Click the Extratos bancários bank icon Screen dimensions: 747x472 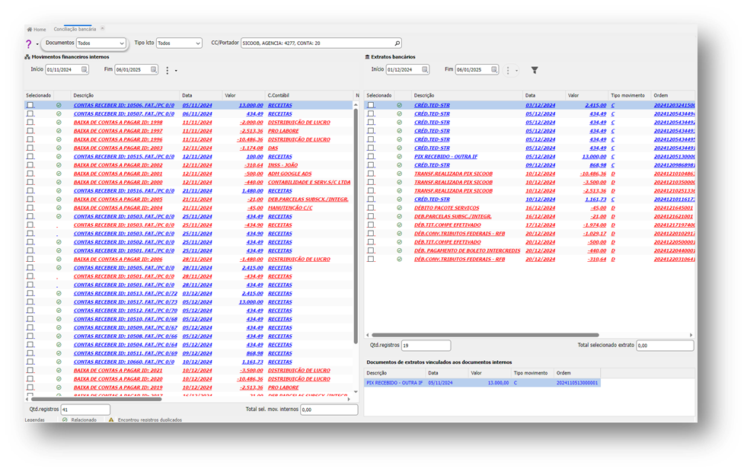pos(367,57)
